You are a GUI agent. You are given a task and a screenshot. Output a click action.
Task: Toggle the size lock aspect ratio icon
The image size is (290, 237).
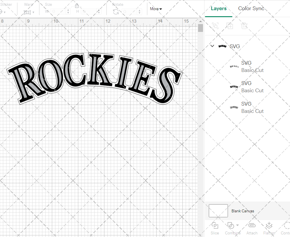click(77, 6)
